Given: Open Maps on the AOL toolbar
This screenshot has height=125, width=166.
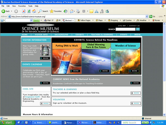Looking at the screenshot, I should (99, 20).
